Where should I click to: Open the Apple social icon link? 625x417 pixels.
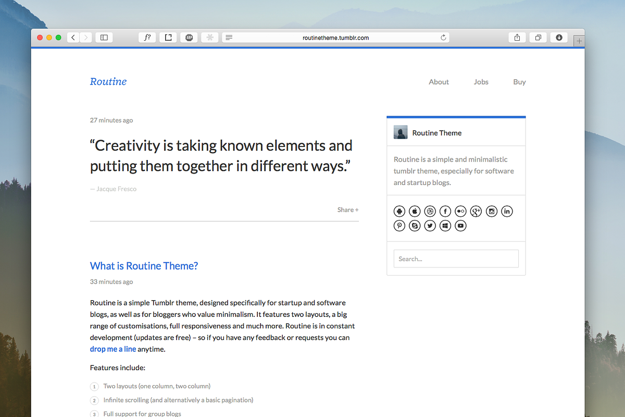(x=415, y=211)
